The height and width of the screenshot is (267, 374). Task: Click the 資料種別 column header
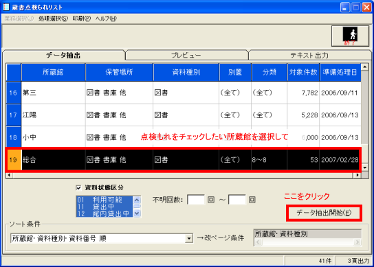pos(186,72)
